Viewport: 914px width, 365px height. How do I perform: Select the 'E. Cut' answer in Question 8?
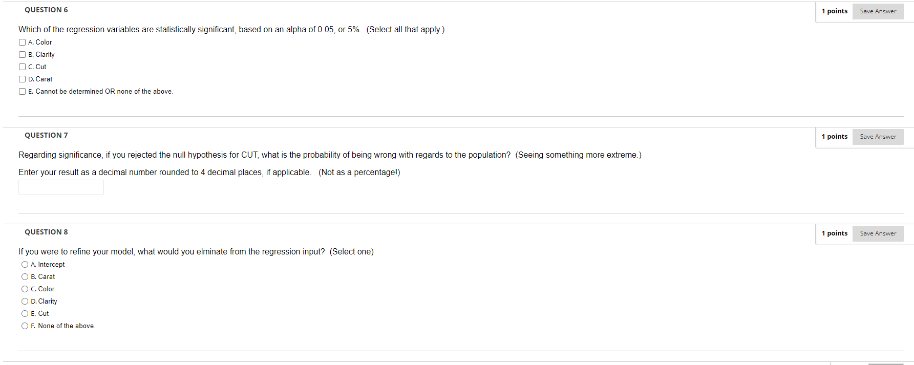click(x=25, y=313)
